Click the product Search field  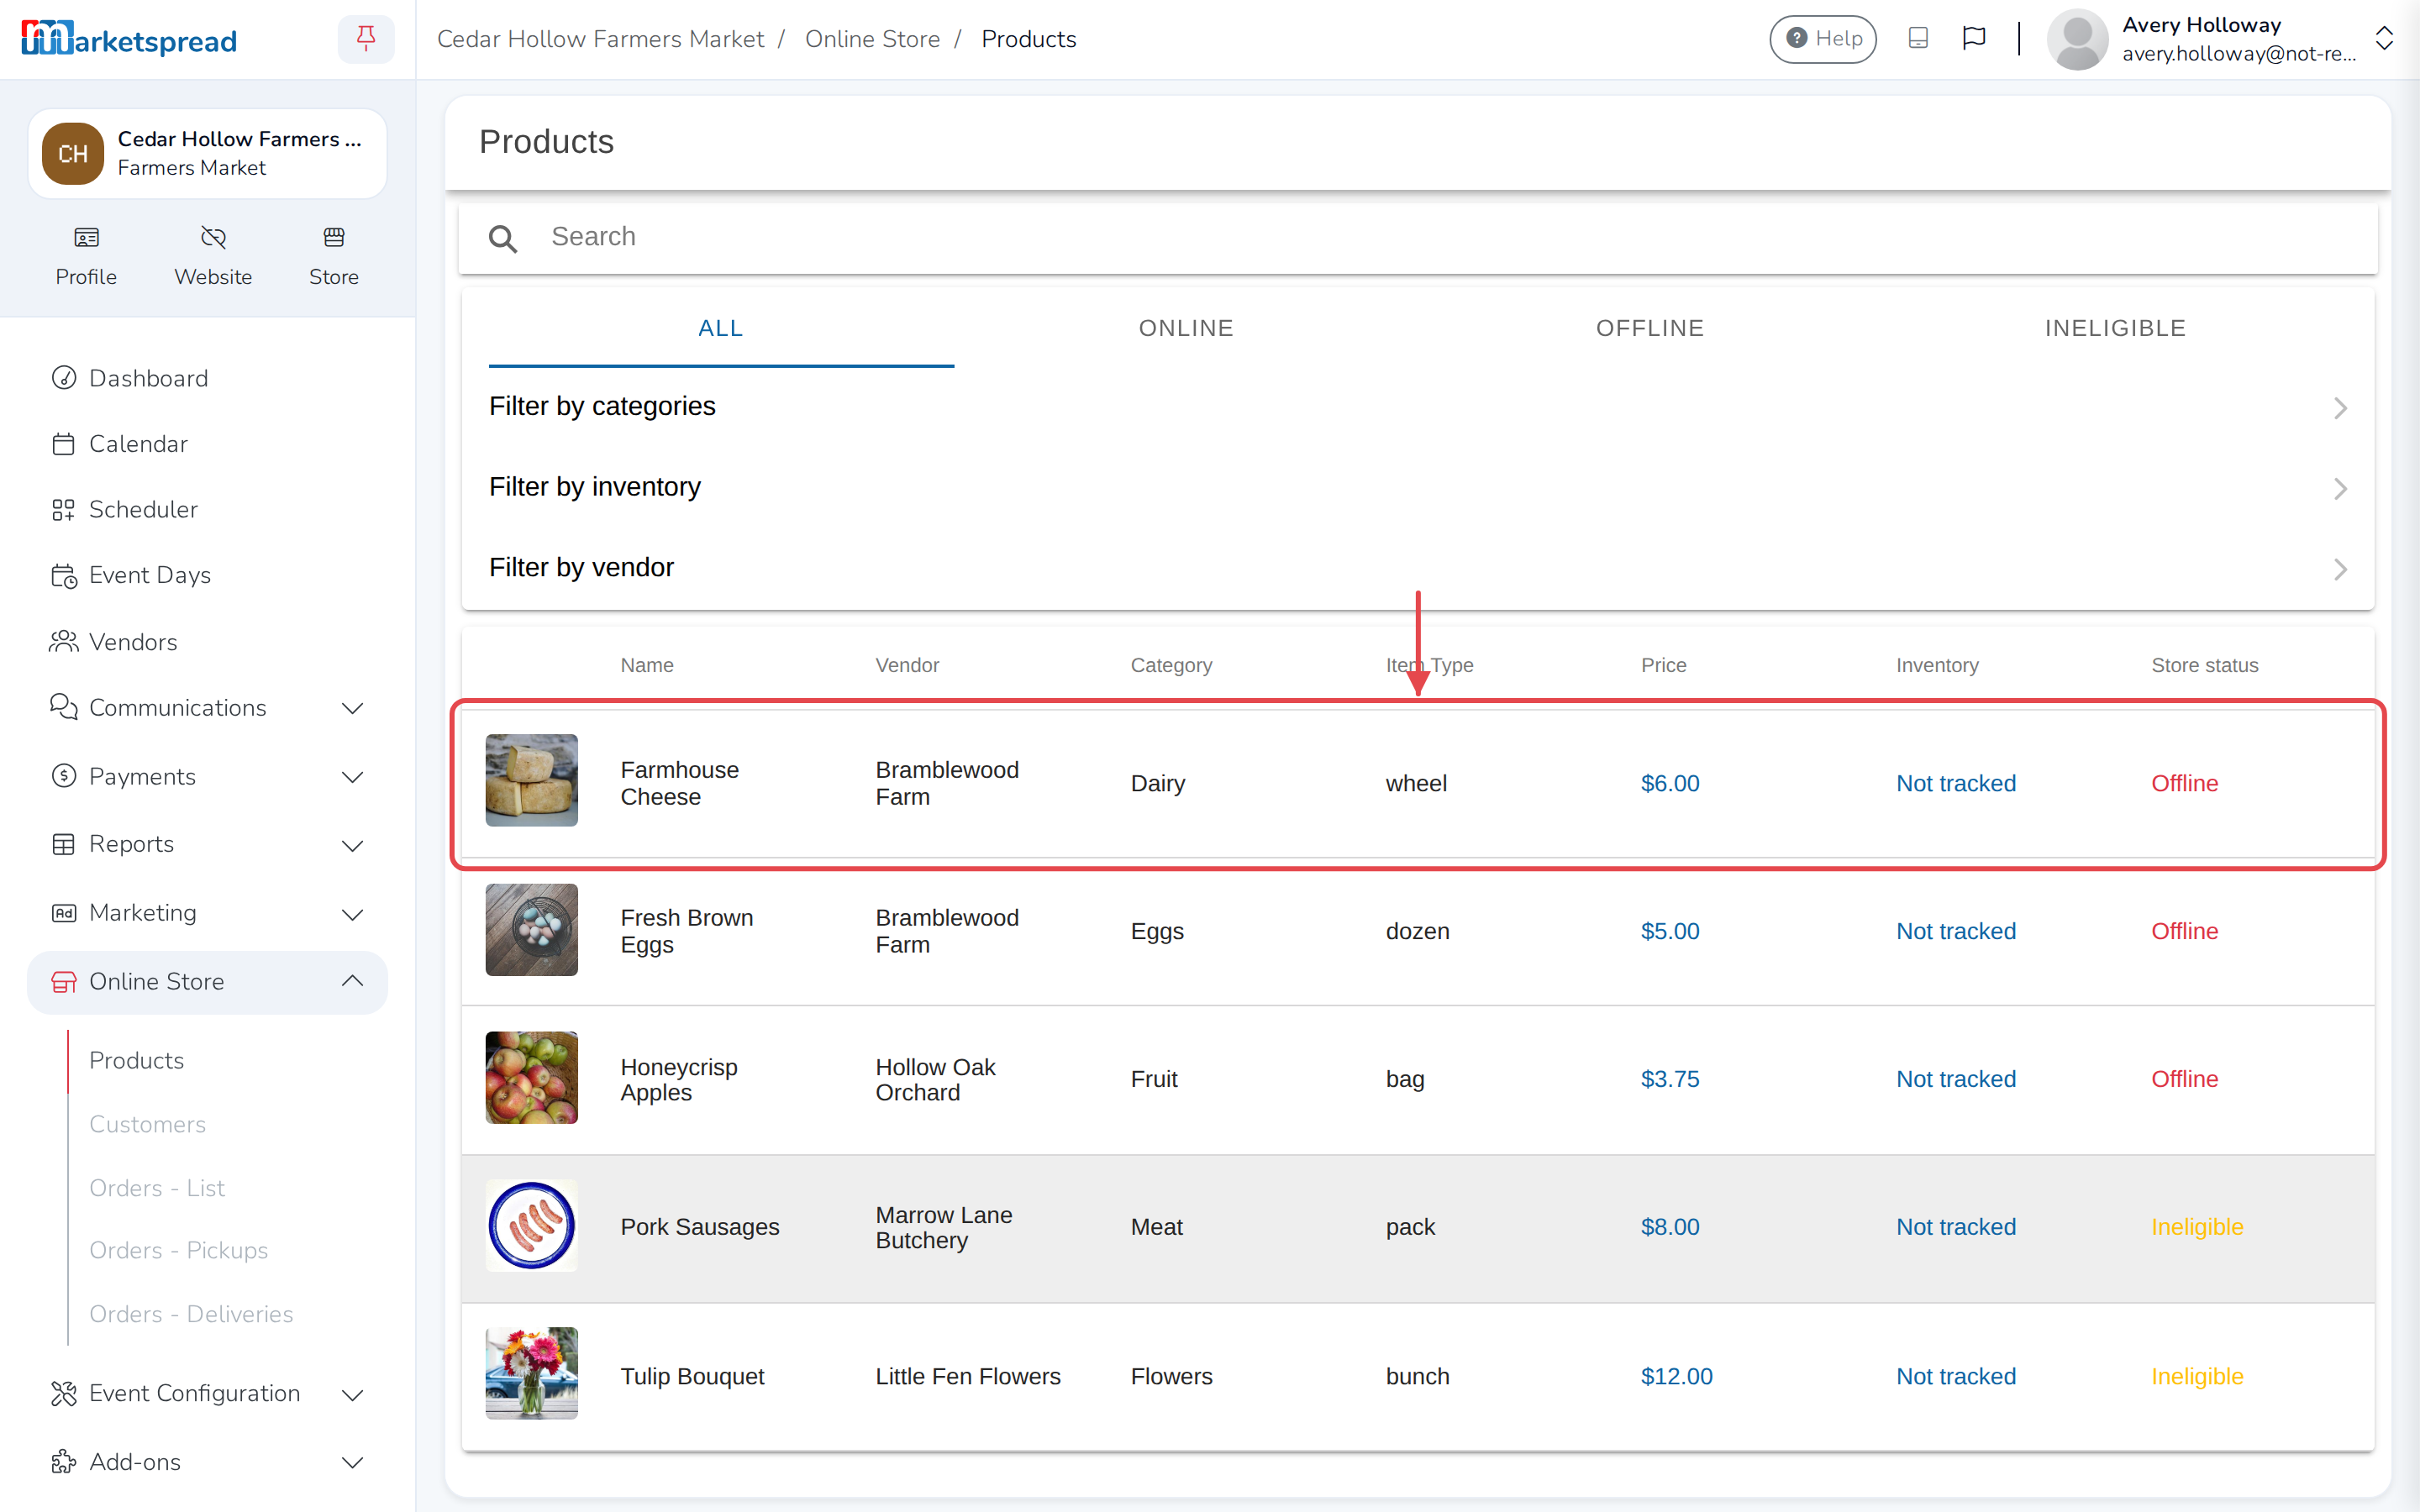click(x=1418, y=238)
